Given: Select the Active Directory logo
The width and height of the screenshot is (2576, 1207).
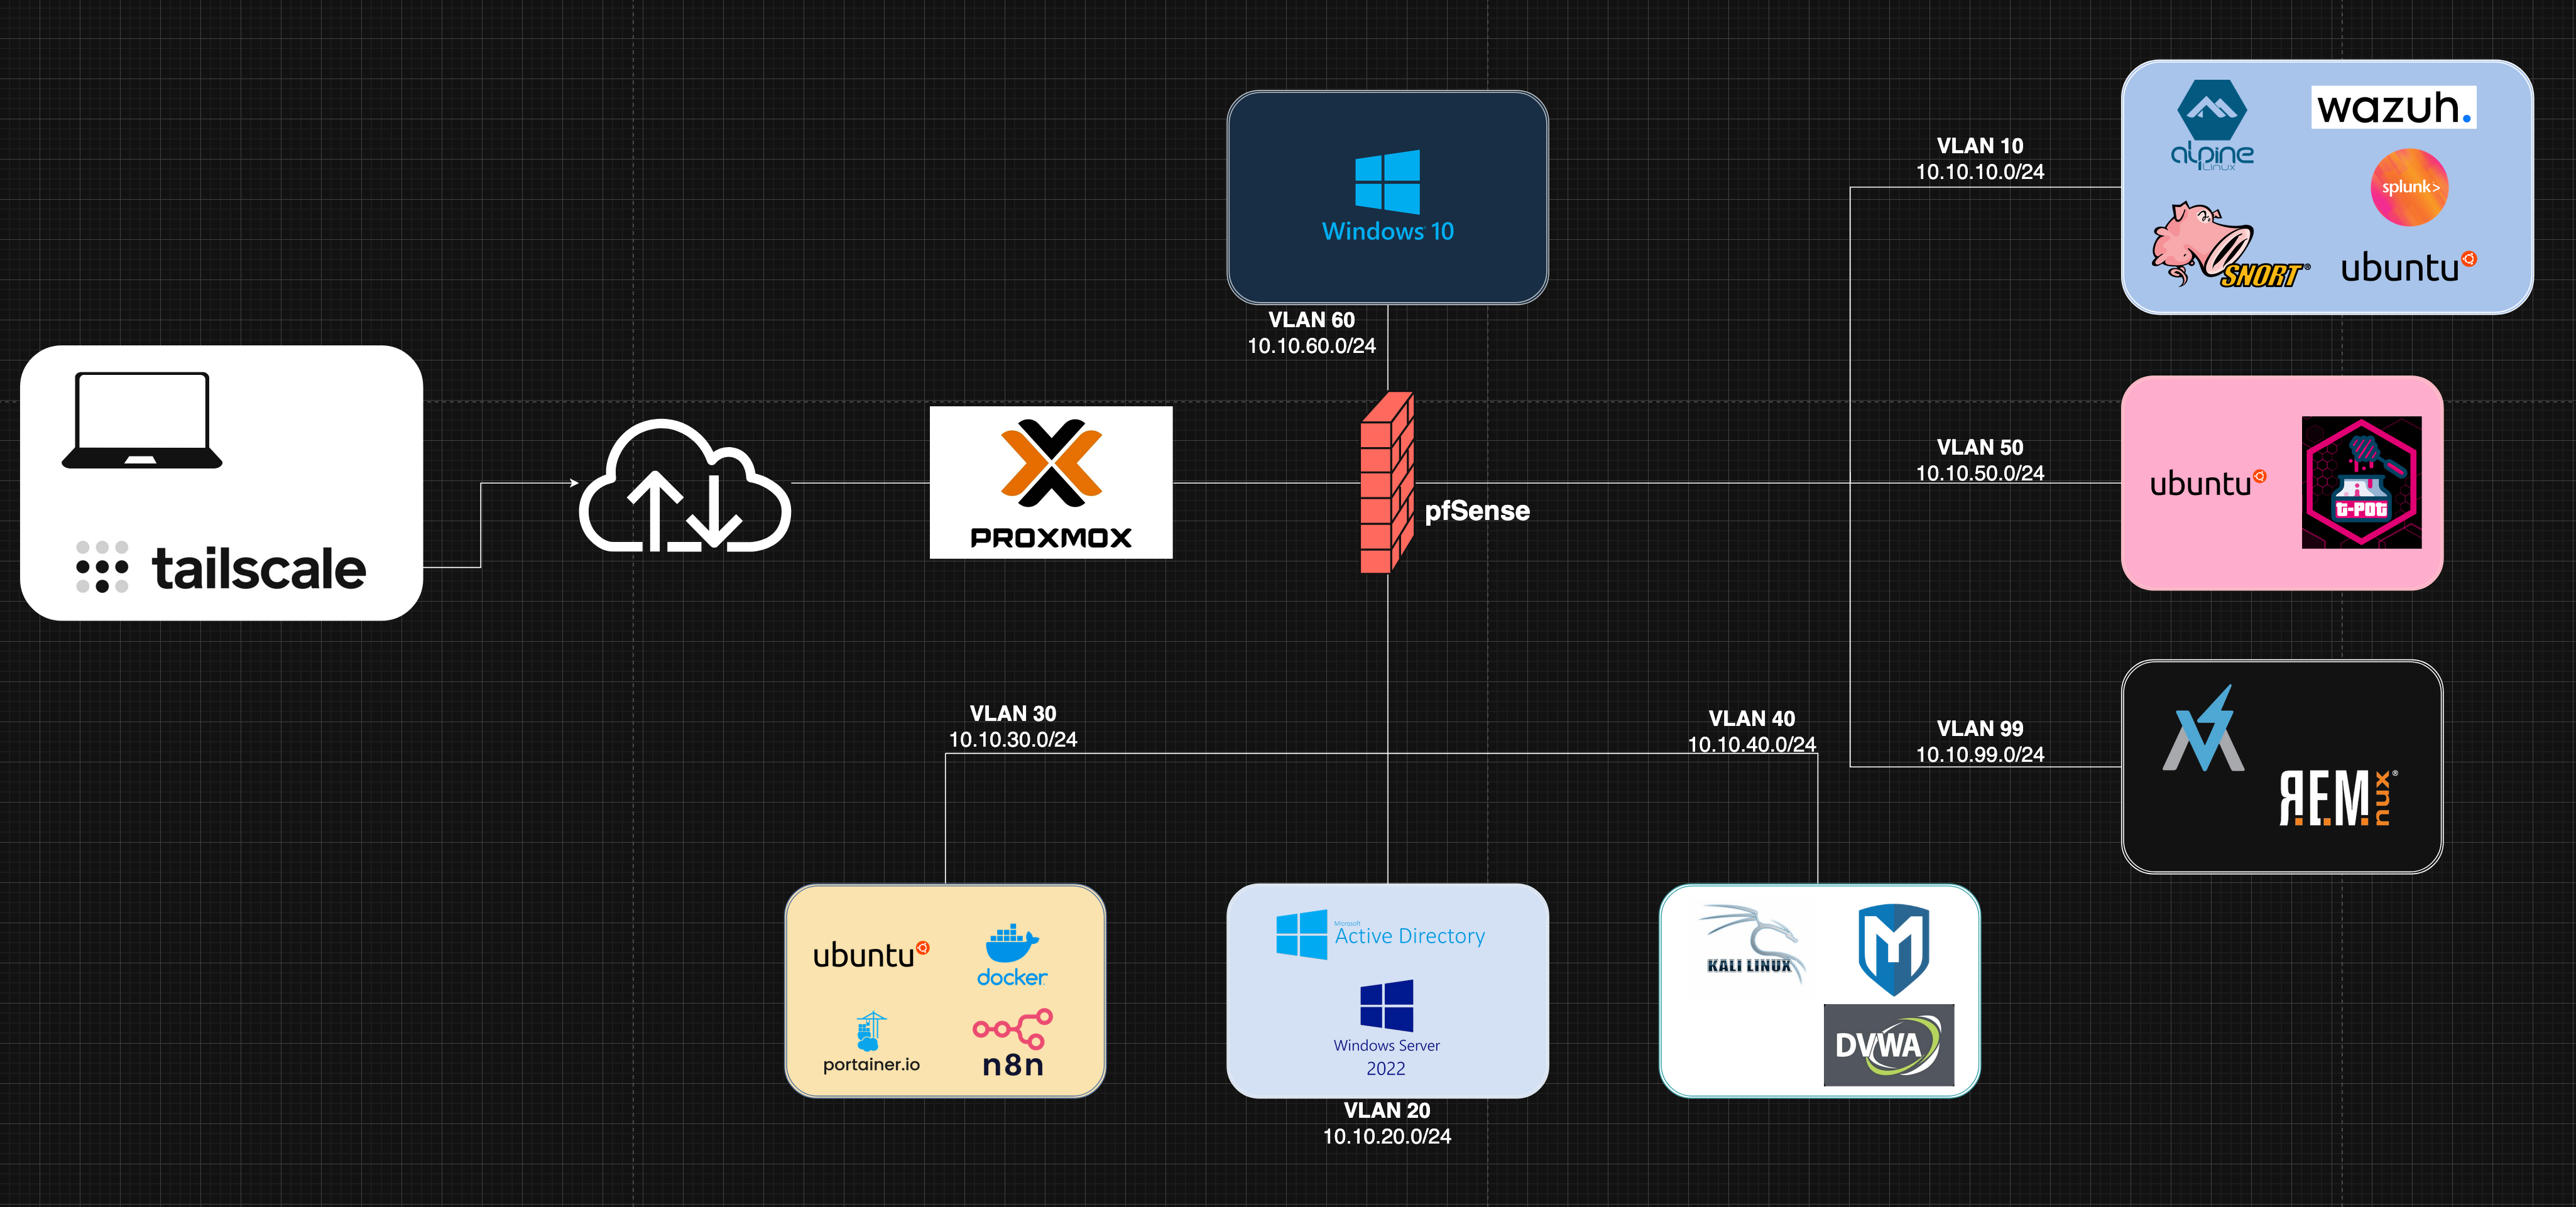Looking at the screenshot, I should (x=1381, y=934).
